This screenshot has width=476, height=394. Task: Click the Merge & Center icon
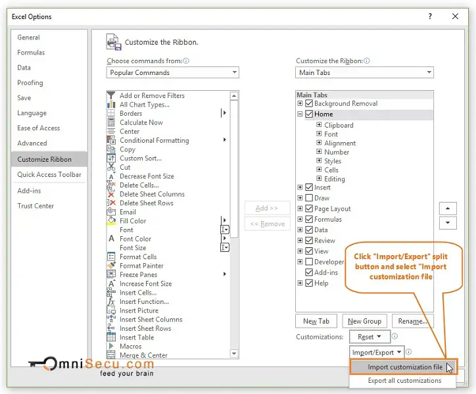111,355
